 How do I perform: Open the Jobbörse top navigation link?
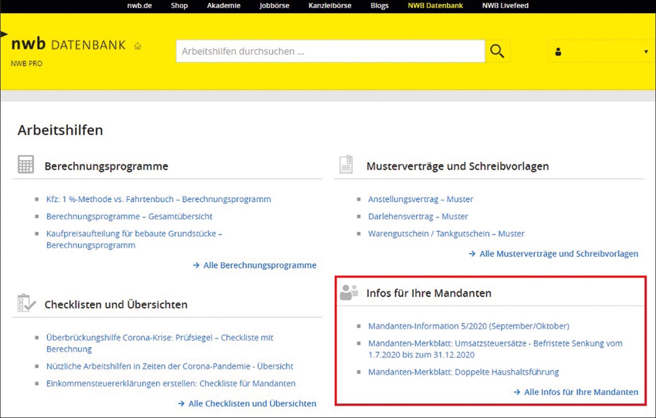pyautogui.click(x=275, y=6)
